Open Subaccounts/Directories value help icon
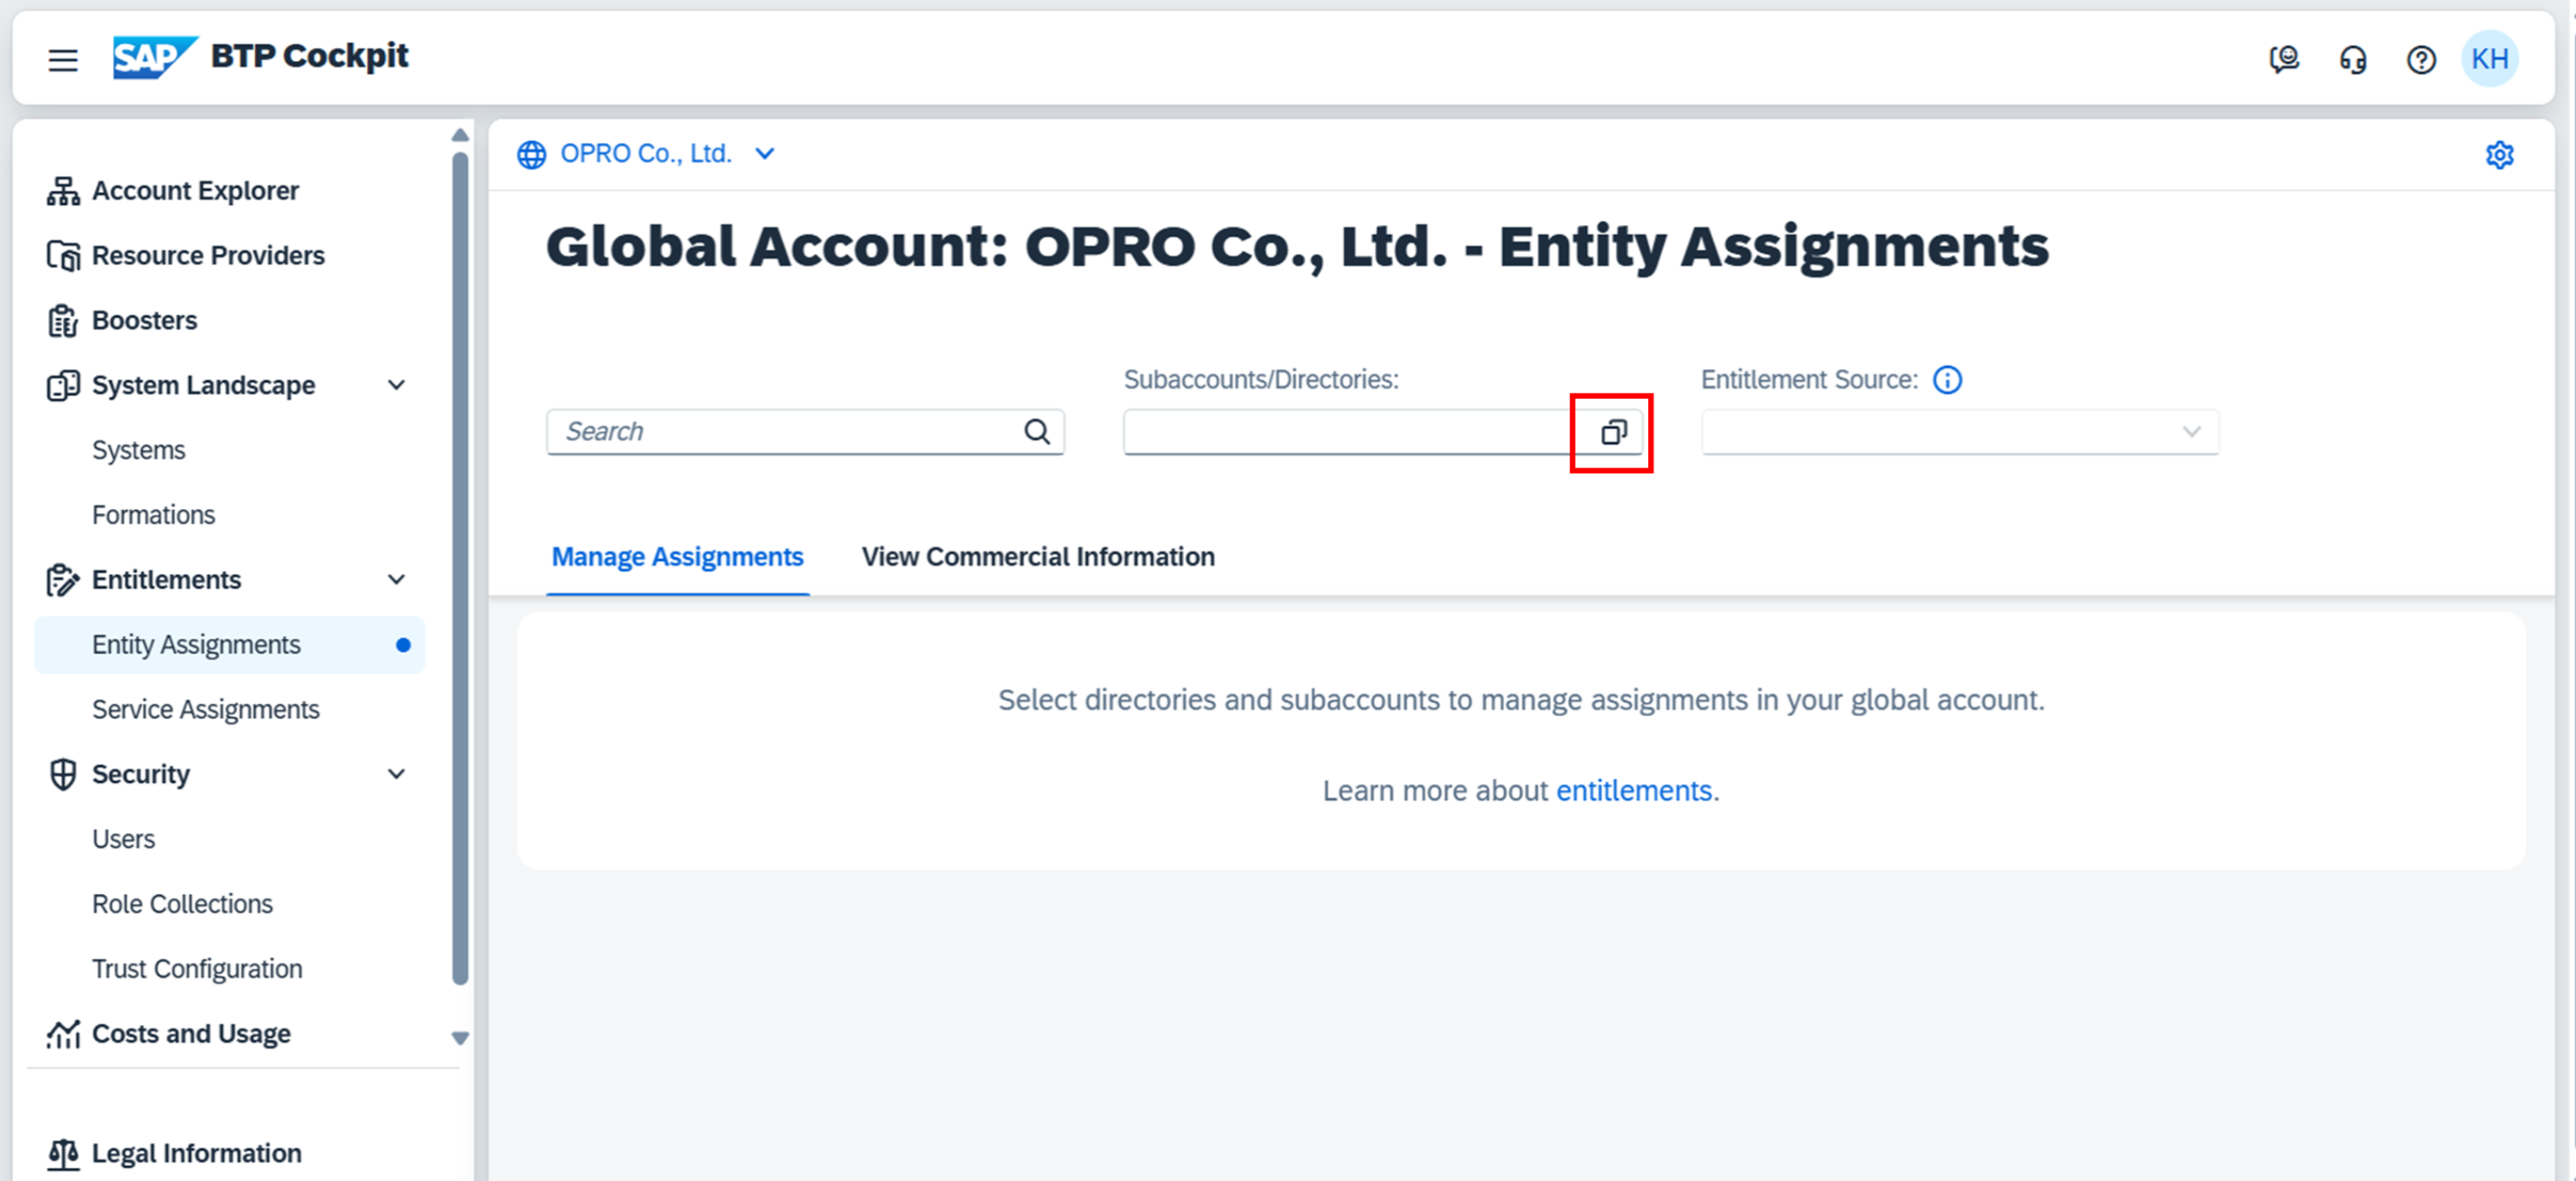This screenshot has width=2576, height=1181. (1613, 432)
